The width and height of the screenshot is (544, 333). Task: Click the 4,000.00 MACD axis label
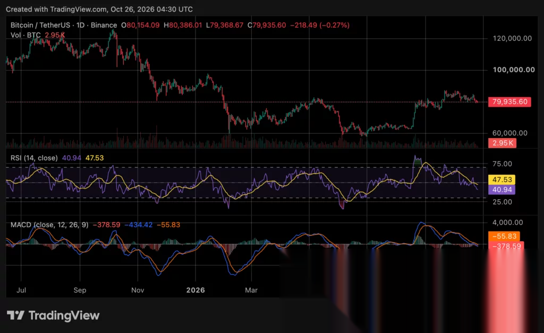tap(507, 223)
